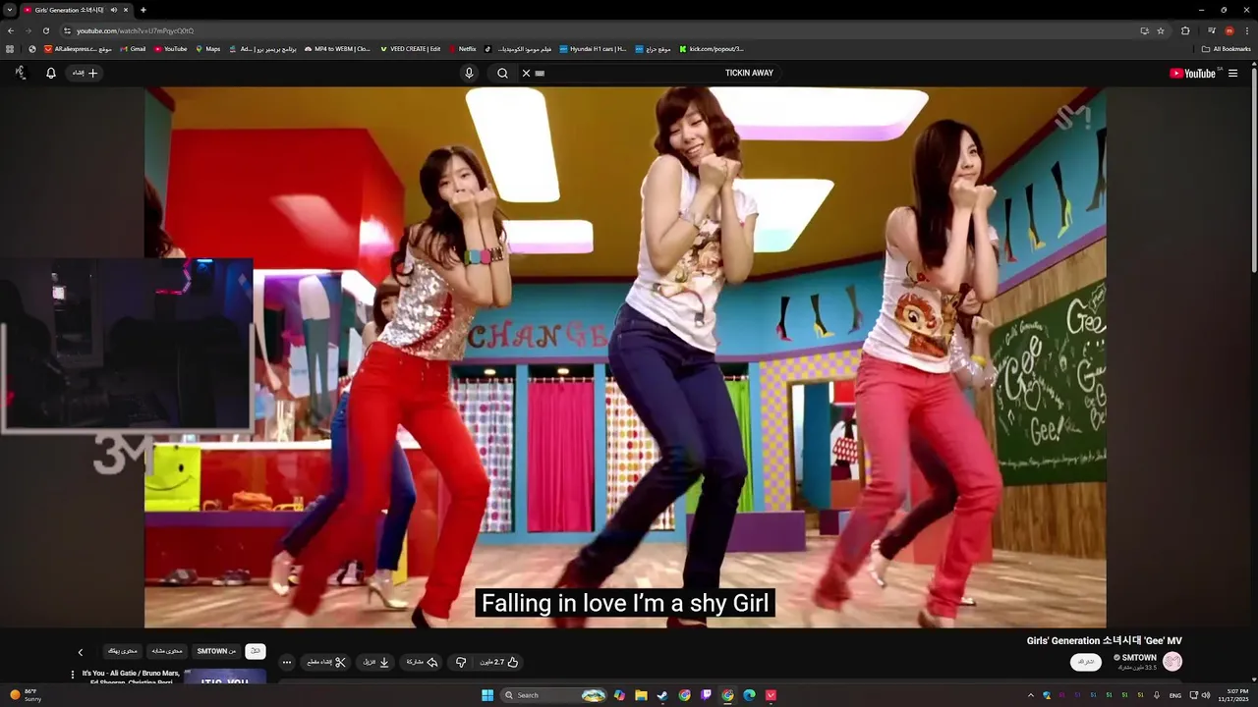The image size is (1258, 707).
Task: Open File Explorer from the taskbar
Action: (641, 695)
